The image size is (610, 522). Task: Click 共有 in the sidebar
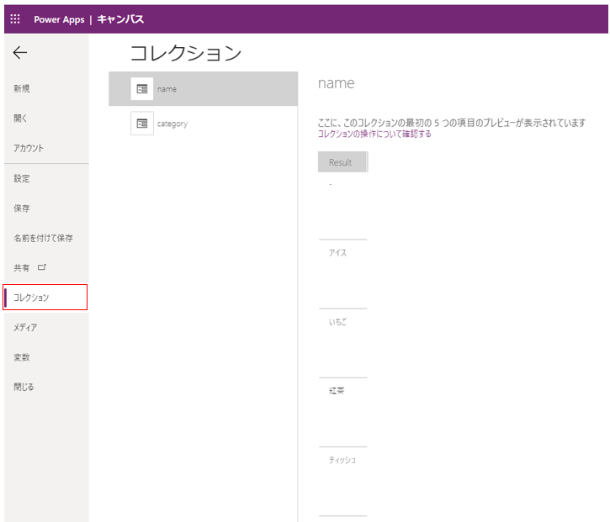pyautogui.click(x=21, y=268)
